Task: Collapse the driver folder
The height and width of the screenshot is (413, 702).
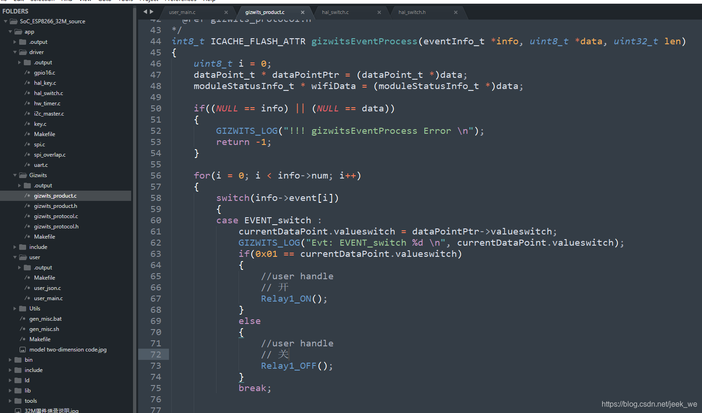Action: point(15,52)
